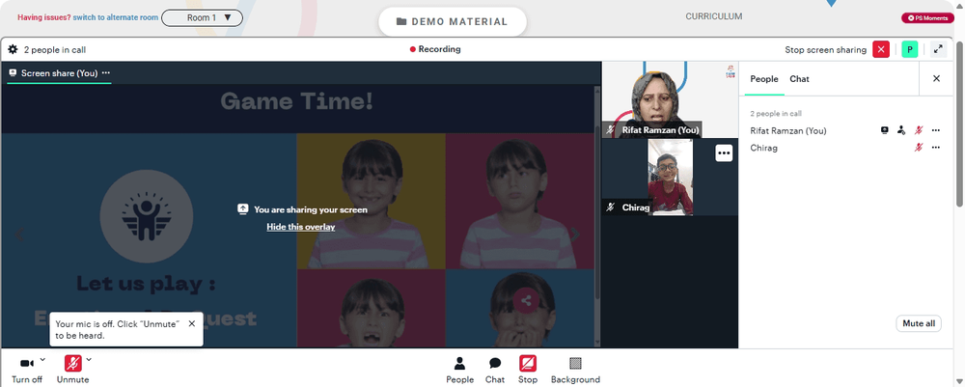Screen dimensions: 965x387
Task: Toggle Chirag's mute icon in people list
Action: pyautogui.click(x=919, y=148)
